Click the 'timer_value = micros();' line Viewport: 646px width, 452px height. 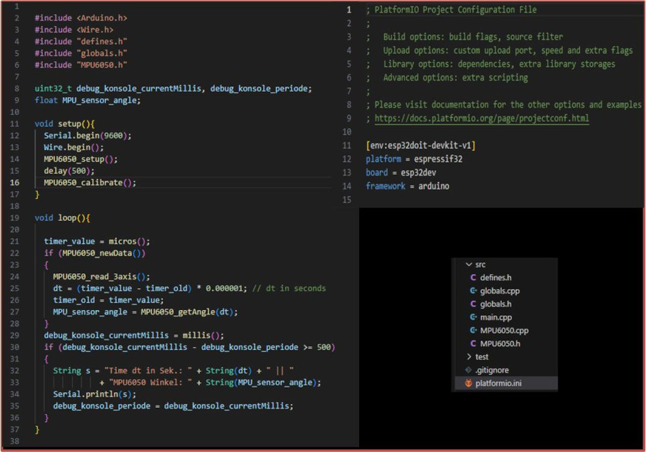97,241
